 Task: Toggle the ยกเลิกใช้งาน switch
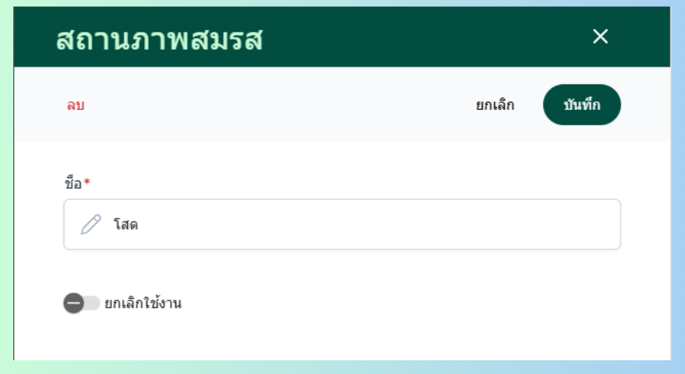82,304
